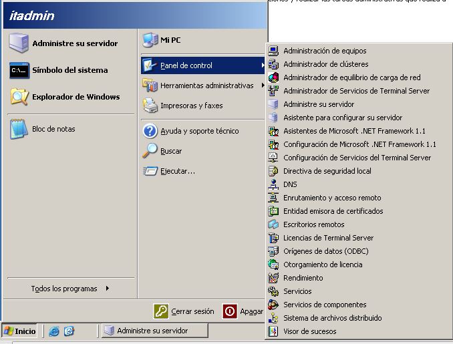This screenshot has height=344, width=453.
Task: Select Administre su servidor in submenu
Action: (x=359, y=104)
